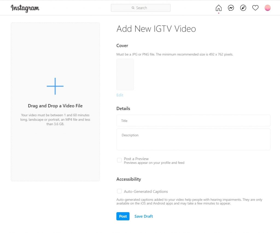Click the 'Add New IGTV Video' heading
The image size is (280, 233).
[156, 29]
